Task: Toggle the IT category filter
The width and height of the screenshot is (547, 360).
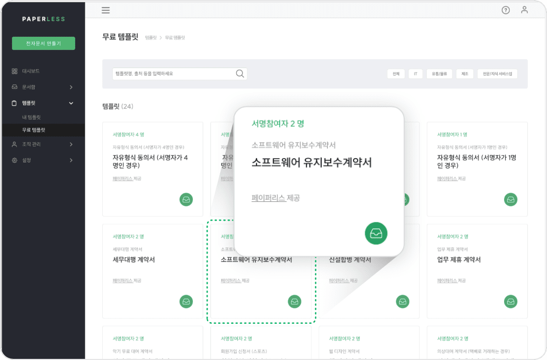Action: [415, 73]
